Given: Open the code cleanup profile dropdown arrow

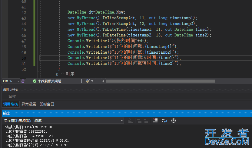Looking at the screenshot, I should point(92,81).
